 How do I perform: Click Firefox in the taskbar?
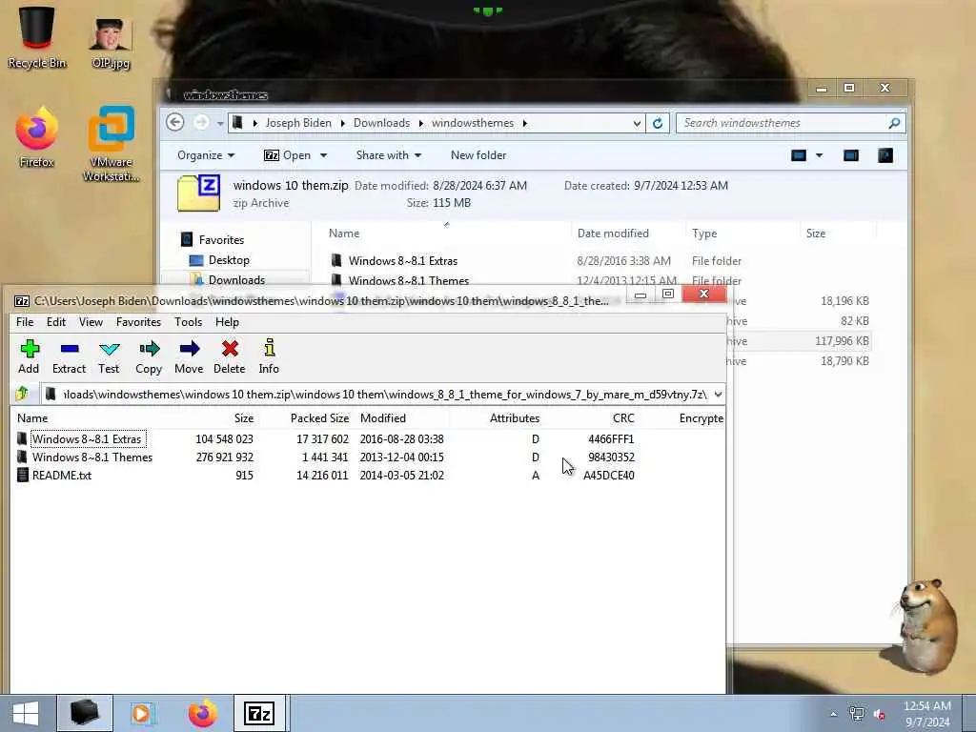[203, 713]
